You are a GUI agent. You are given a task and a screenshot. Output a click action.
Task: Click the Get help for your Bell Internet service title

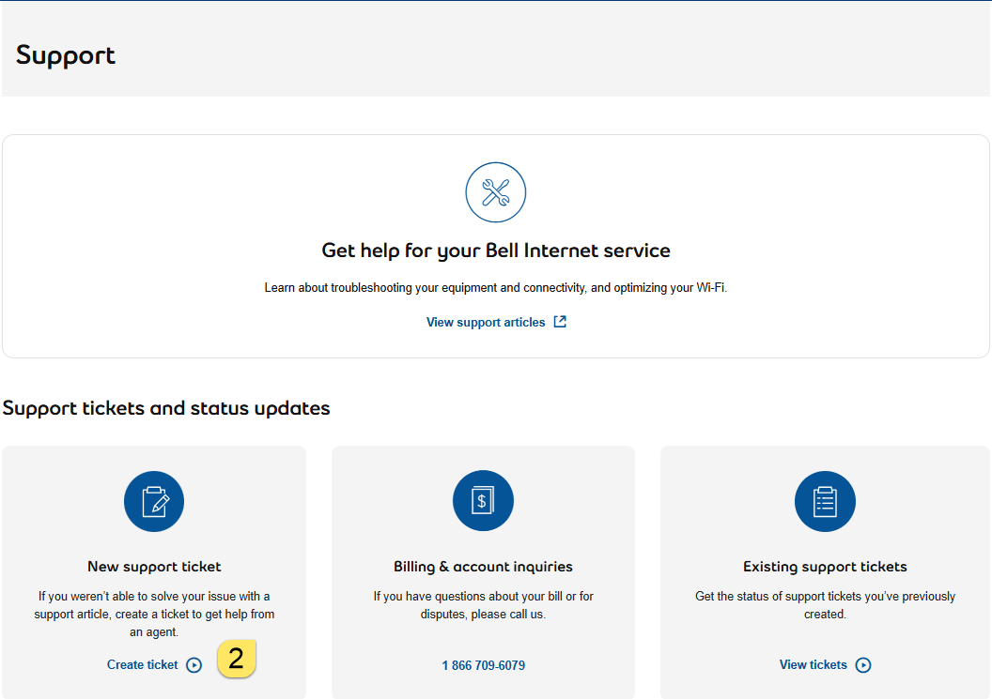click(x=496, y=251)
